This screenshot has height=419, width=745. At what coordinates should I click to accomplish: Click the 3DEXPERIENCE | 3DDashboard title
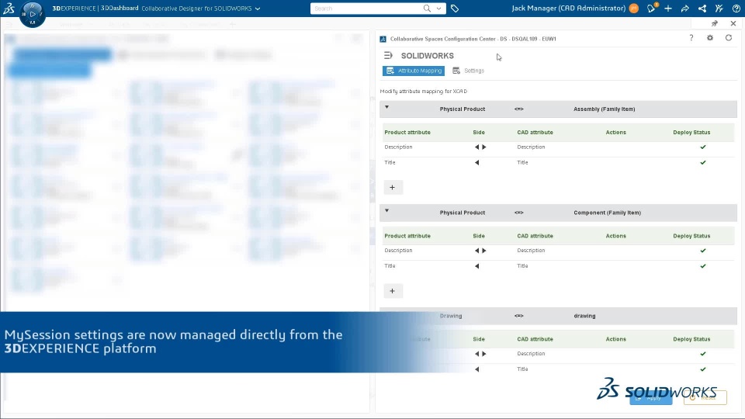[95, 8]
